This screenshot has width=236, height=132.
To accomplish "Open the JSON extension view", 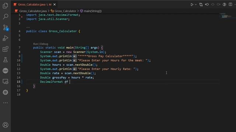I will 6,71.
